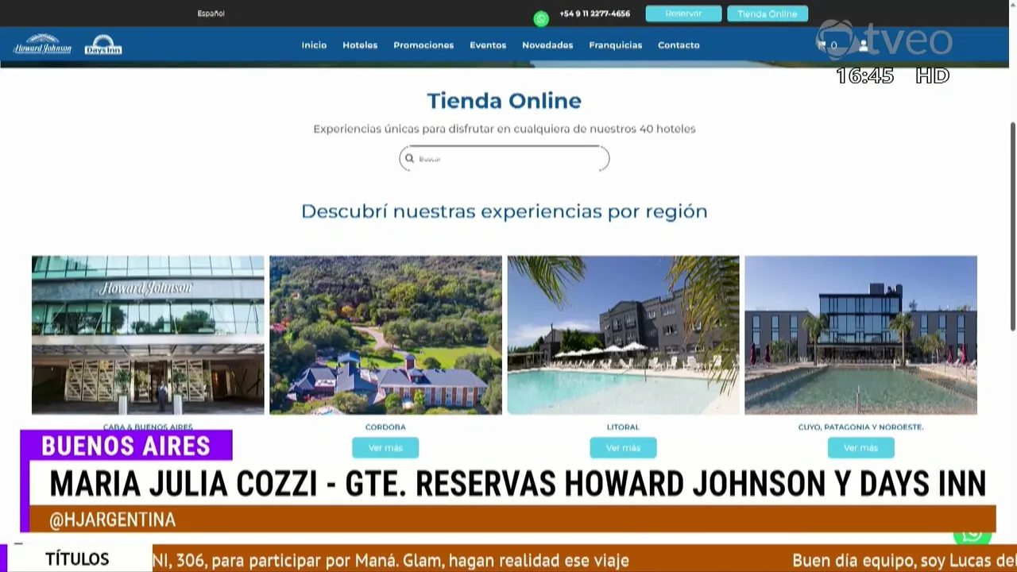The height and width of the screenshot is (572, 1017).
Task: Go to Inicio in navigation
Action: point(314,45)
